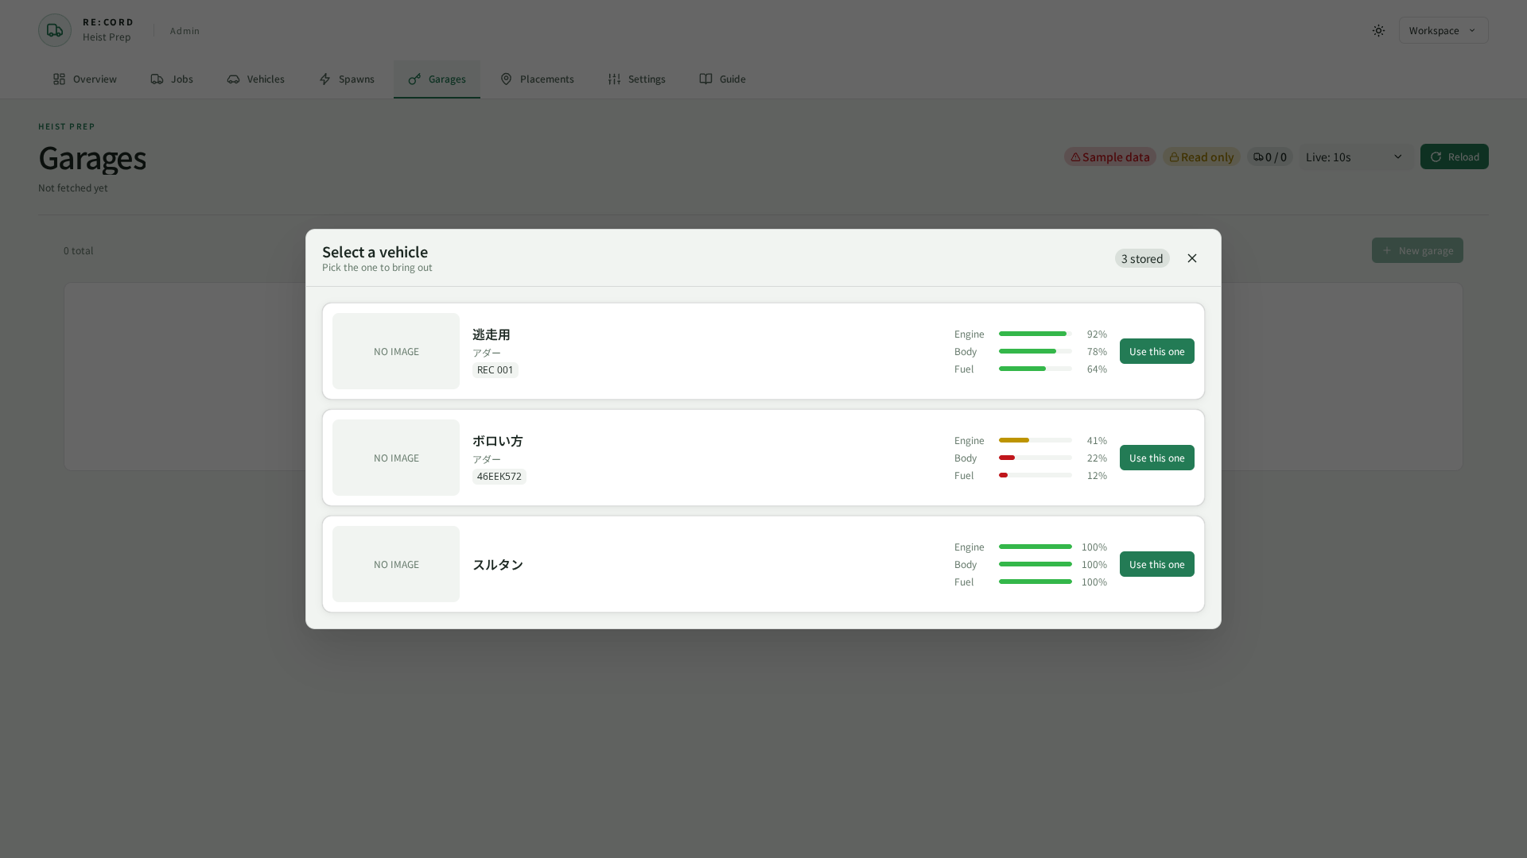The image size is (1527, 858).
Task: Click the 41% Engine bar of ボロい方
Action: [1035, 440]
